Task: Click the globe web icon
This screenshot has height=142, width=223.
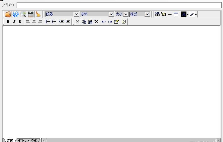Action: coord(16,14)
